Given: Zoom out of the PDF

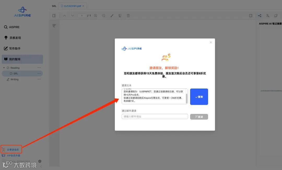Looking at the screenshot, I should pyautogui.click(x=104, y=16).
